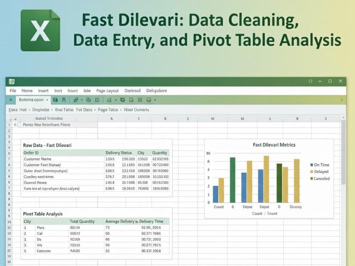Screen dimensions: 355x266
Task: Toggle the checkbox beside Pentır Row text
Action: (x=19, y=124)
